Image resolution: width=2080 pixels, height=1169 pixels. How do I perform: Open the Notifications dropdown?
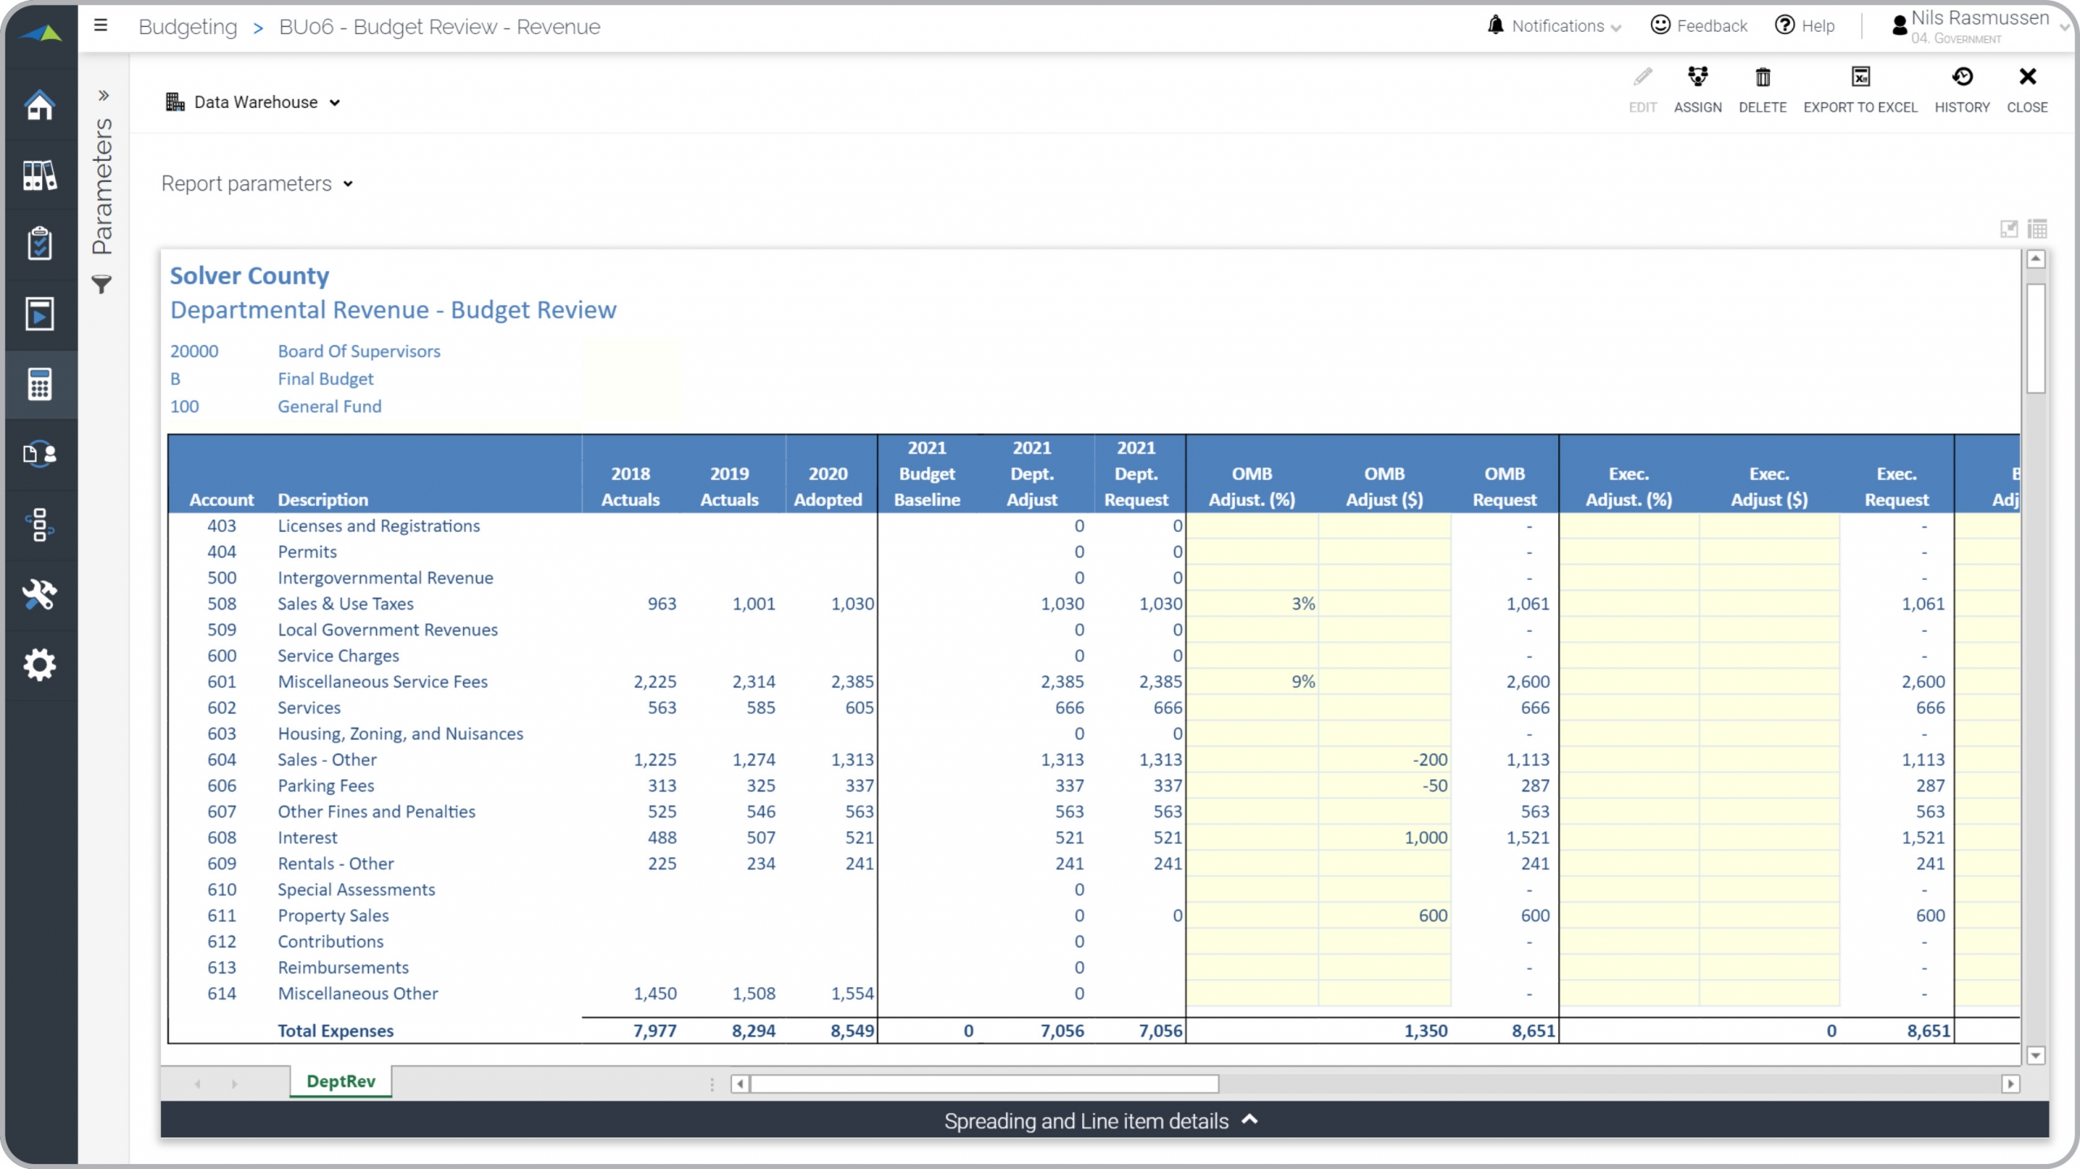tap(1554, 26)
